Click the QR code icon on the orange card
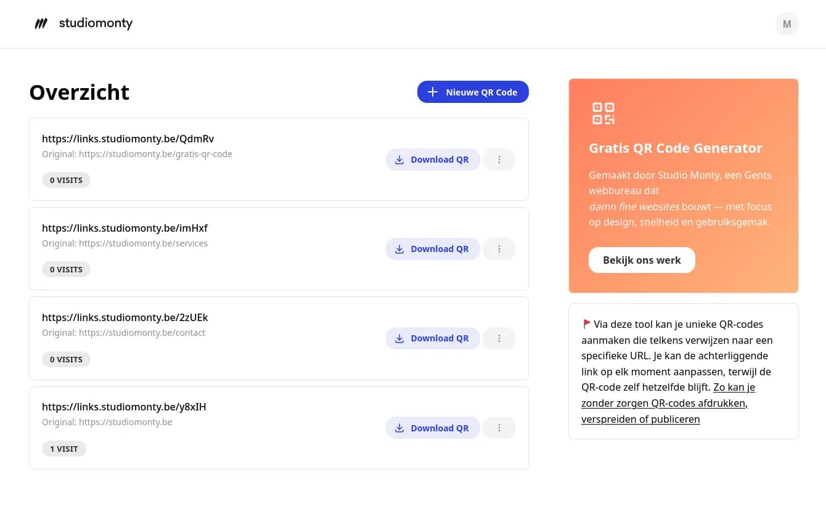826x509 pixels. pos(603,113)
